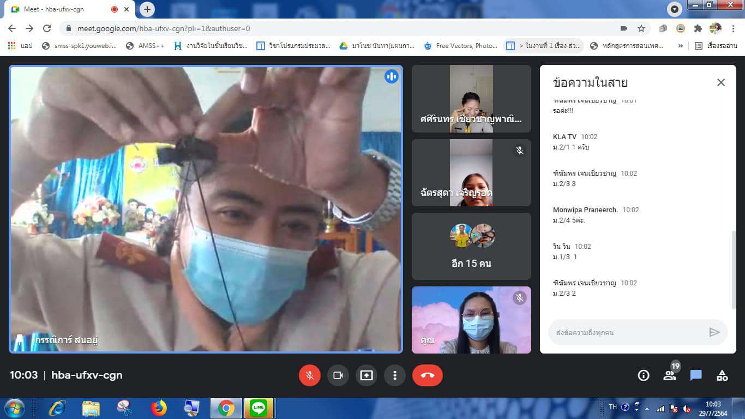Expand the hidden bookmarks overflow chevron

[680, 46]
